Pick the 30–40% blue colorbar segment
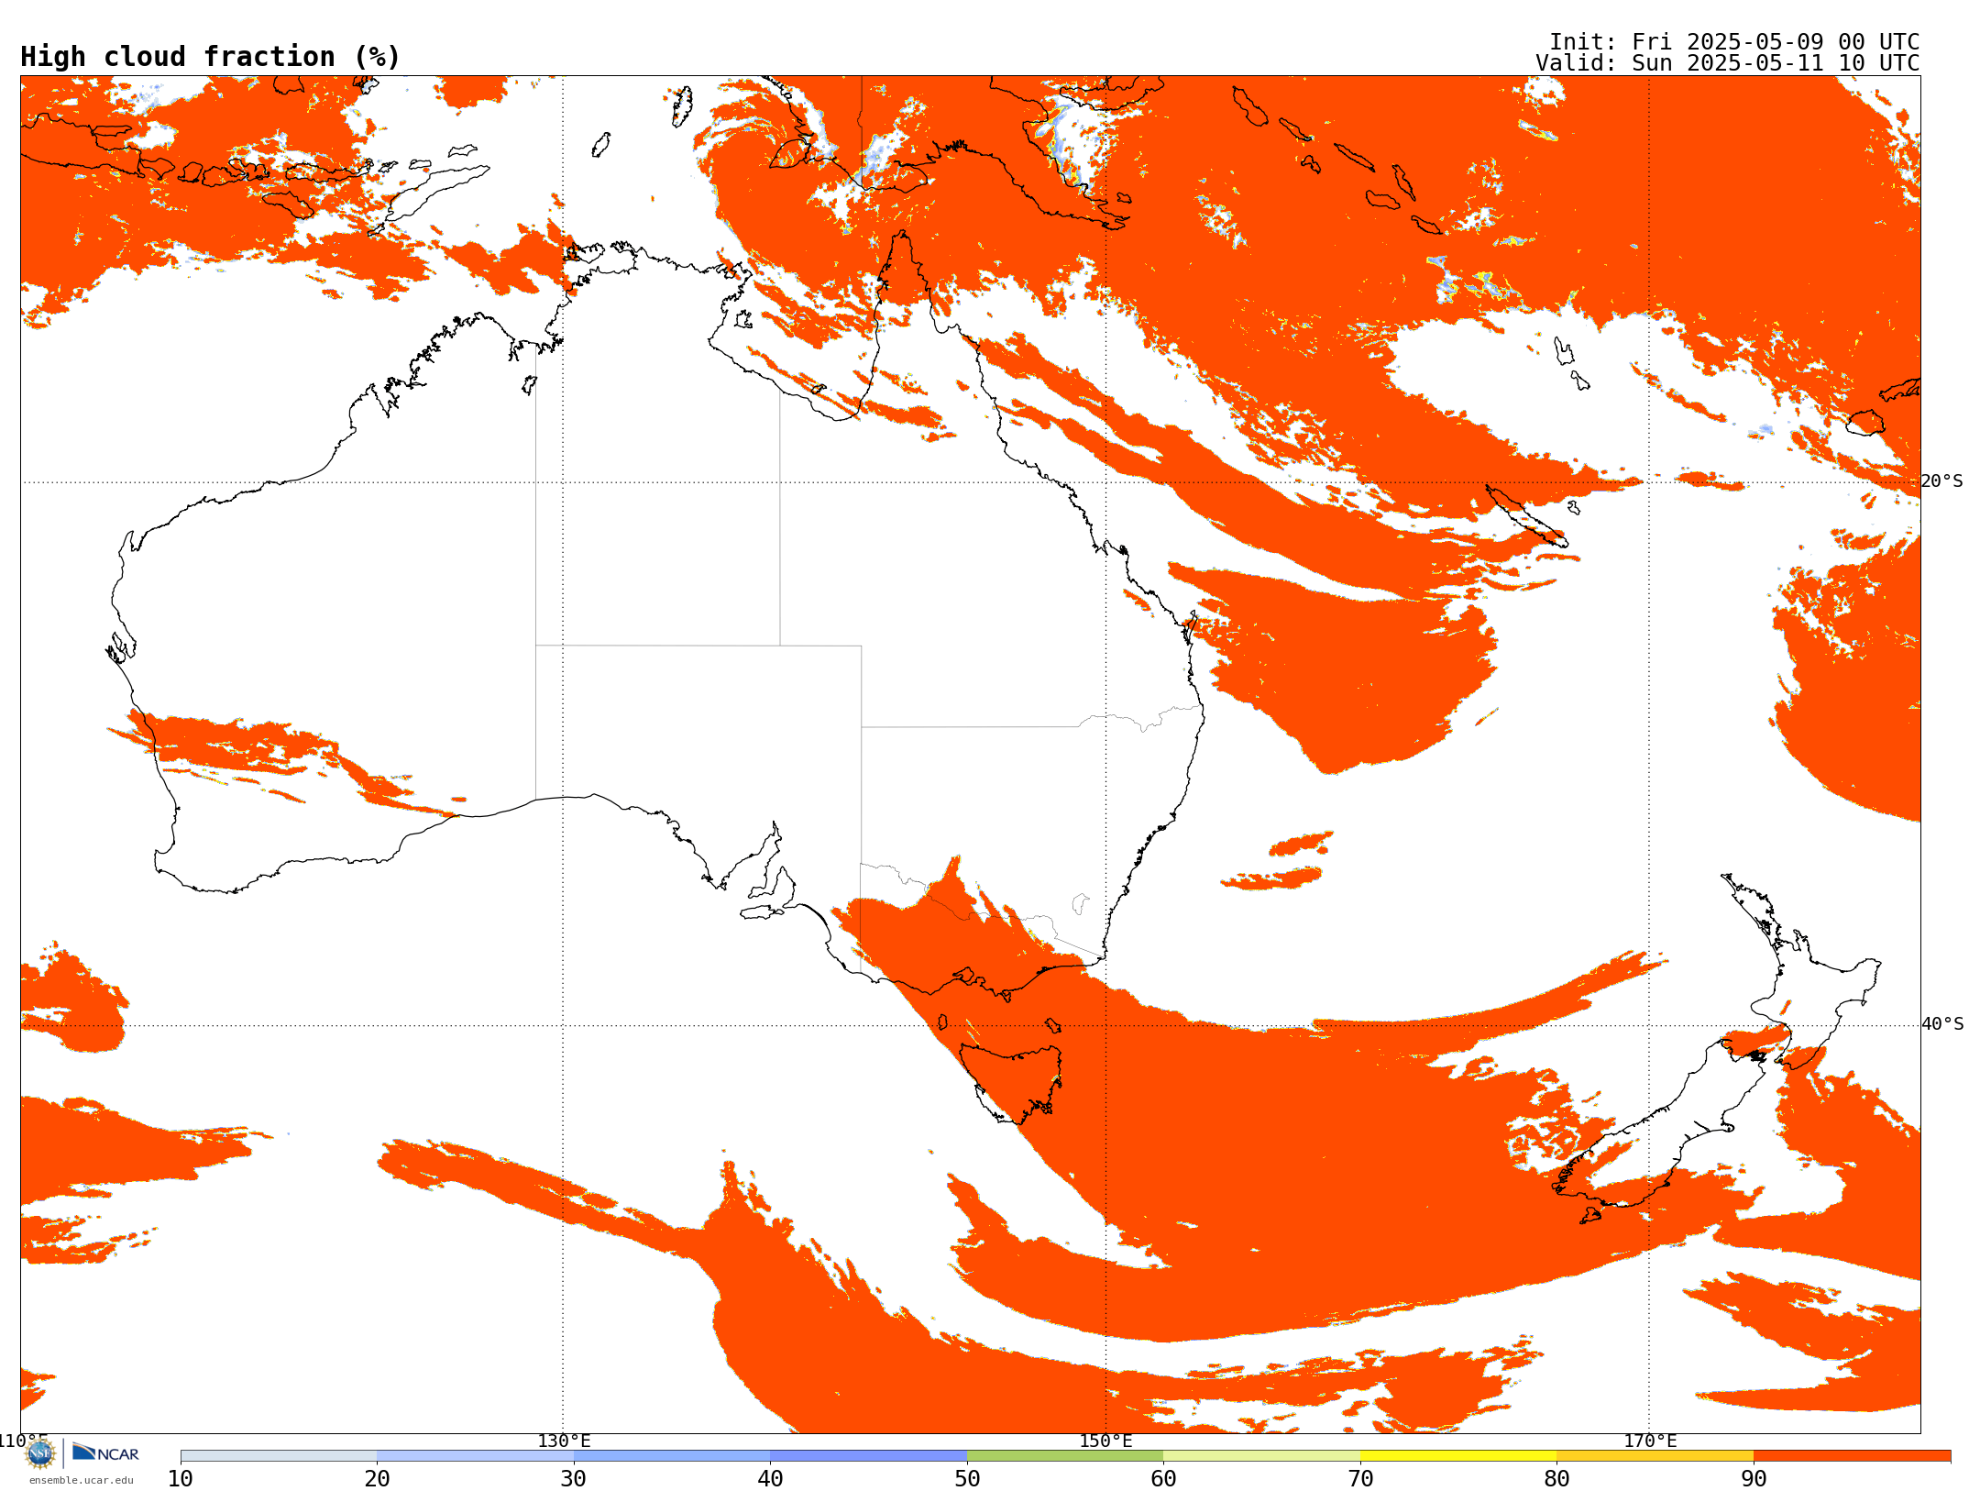This screenshot has height=1491, width=1980. pyautogui.click(x=672, y=1456)
